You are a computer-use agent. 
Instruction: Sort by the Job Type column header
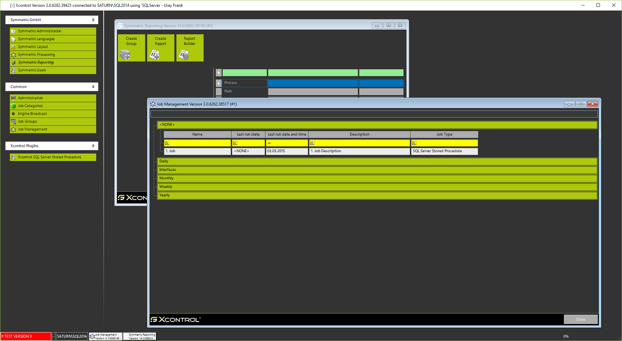[x=444, y=134]
